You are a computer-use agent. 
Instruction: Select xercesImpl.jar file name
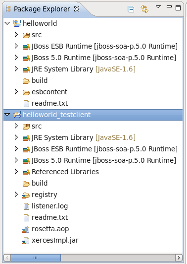coord(55,240)
